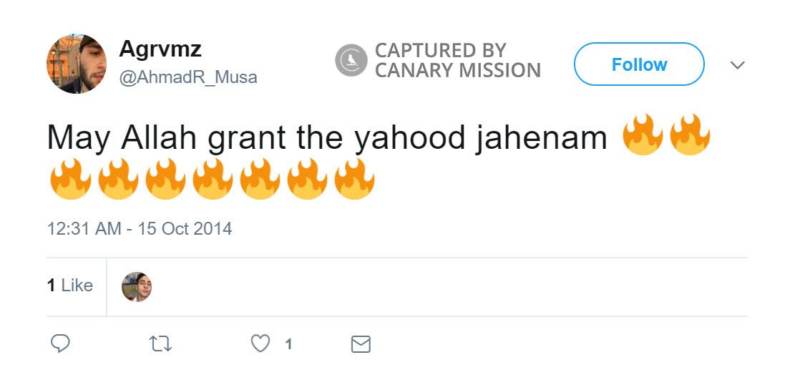Like the tweet with the heart icon
Image resolution: width=795 pixels, height=385 pixels.
click(260, 344)
